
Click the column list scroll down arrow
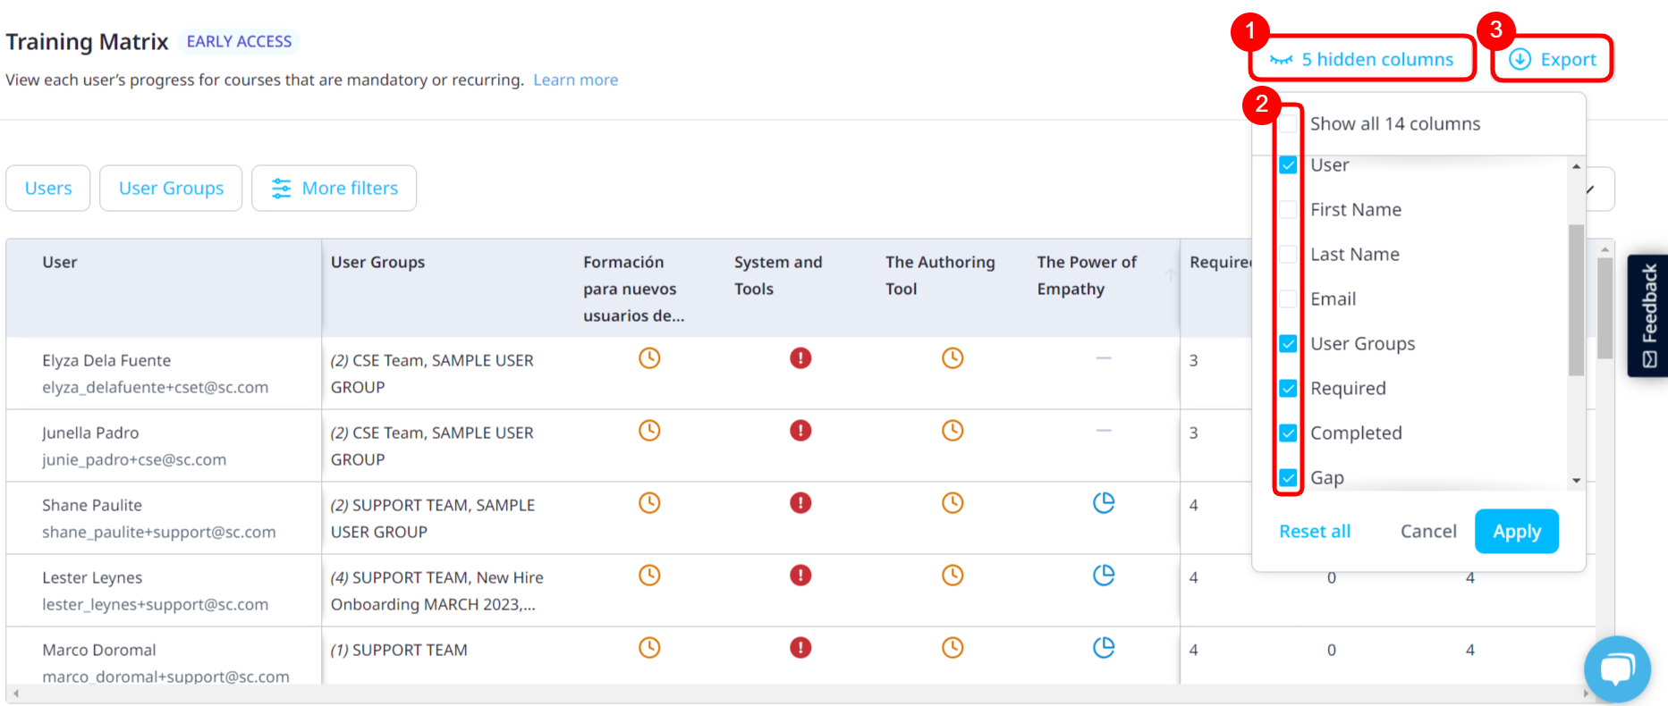(1576, 481)
